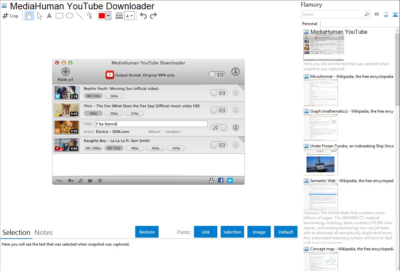The height and width of the screenshot is (271, 400).
Task: Select 360p for Reptile Youth
Action: point(114,96)
